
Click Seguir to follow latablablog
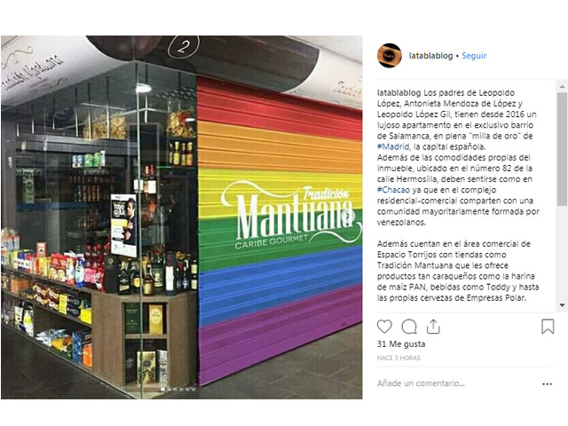(x=474, y=56)
